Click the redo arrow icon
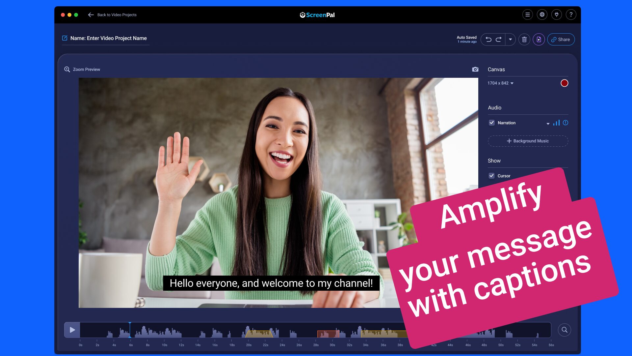The image size is (632, 356). 499,40
